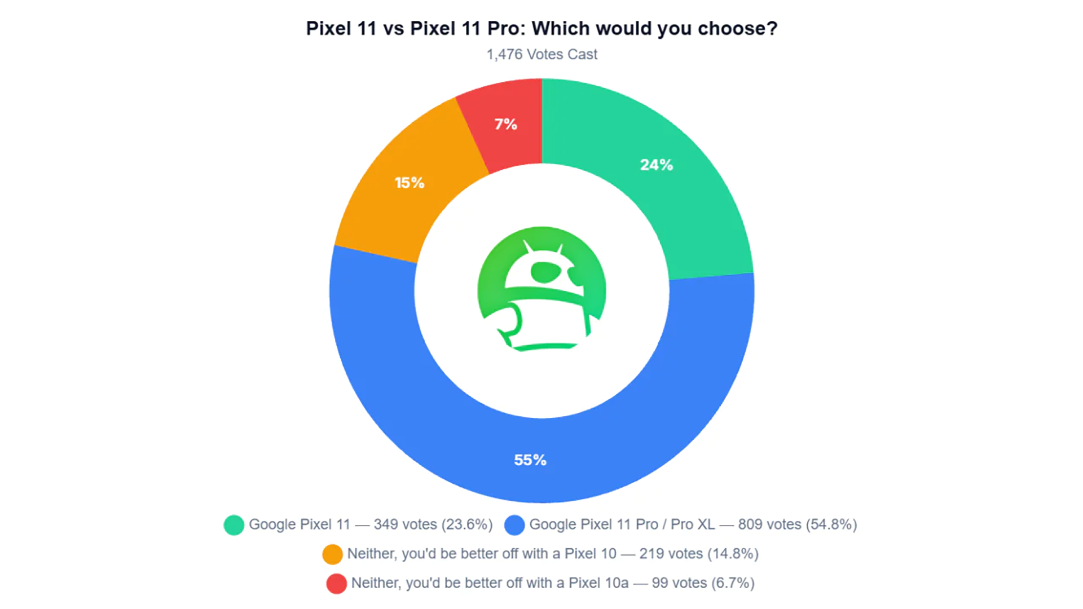The height and width of the screenshot is (609, 1083).
Task: Click the 1,476 Votes Cast subtitle
Action: [541, 55]
